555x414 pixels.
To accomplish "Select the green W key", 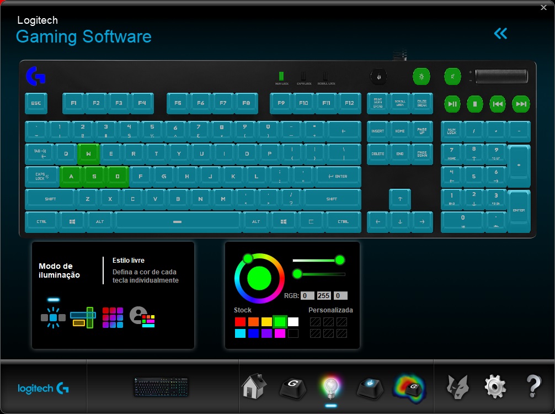I will [x=88, y=153].
